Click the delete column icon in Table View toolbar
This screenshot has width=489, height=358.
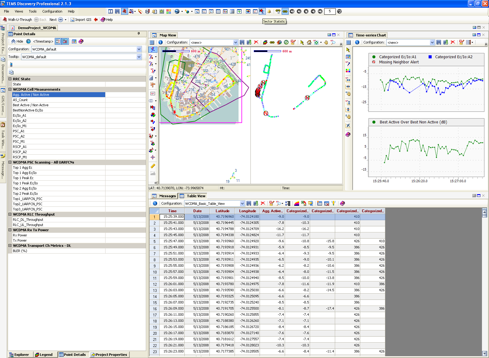(x=327, y=203)
